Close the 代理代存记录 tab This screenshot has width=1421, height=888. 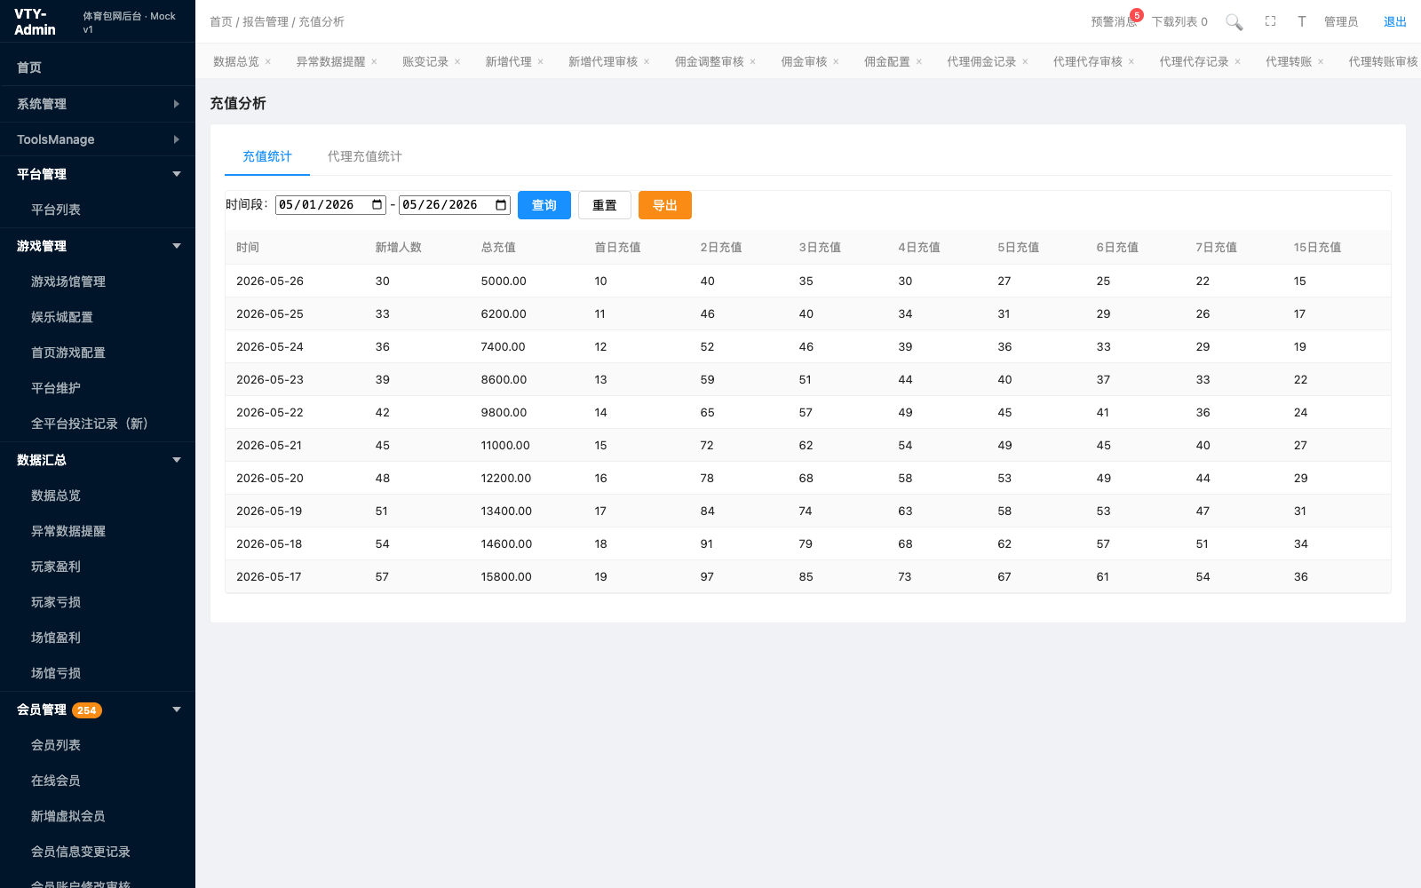tap(1237, 62)
